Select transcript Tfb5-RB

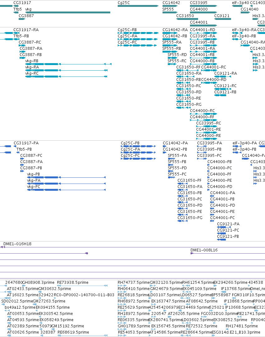coord(21,36)
